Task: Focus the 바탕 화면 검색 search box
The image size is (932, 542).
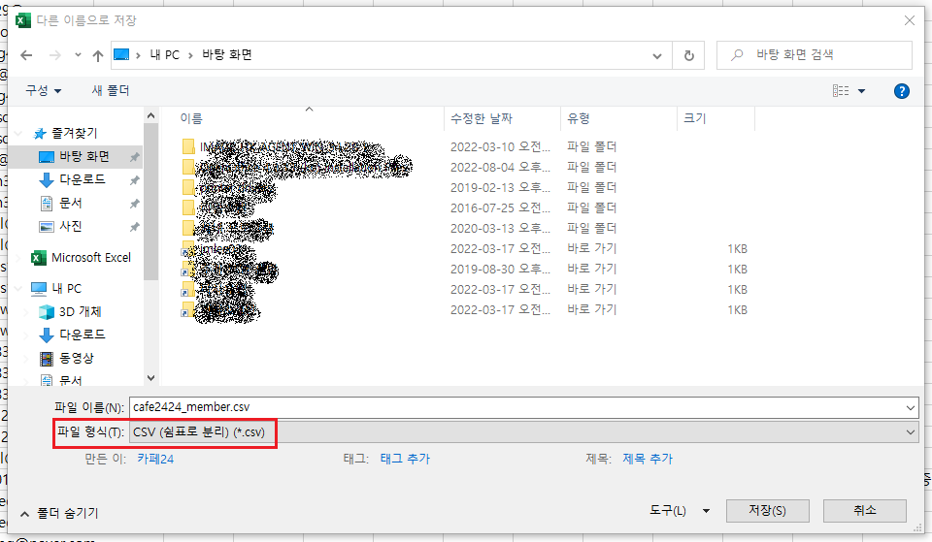Action: click(815, 55)
